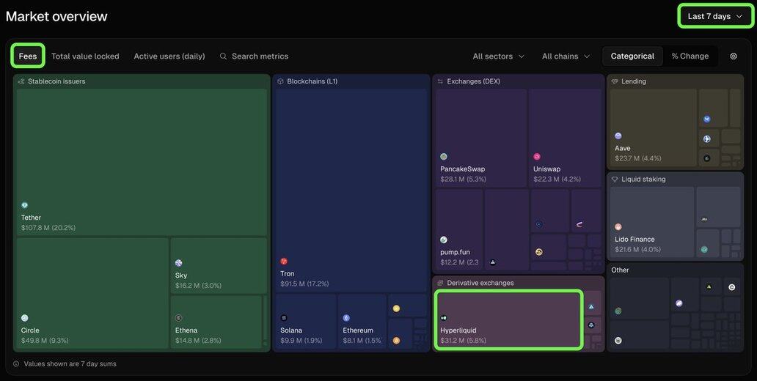The height and width of the screenshot is (381, 757).
Task: Click the Liquid staking category header
Action: pos(638,179)
